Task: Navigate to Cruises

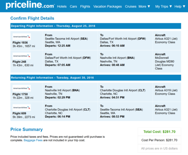Action: pos(131,6)
